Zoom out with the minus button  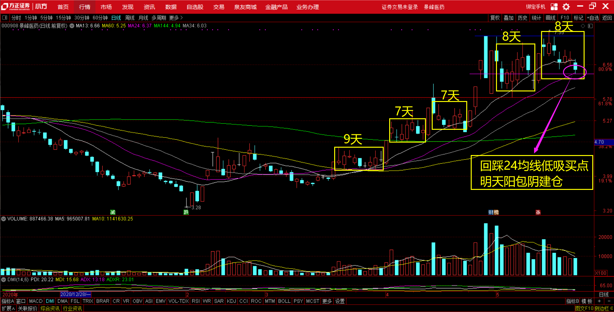pos(609,301)
